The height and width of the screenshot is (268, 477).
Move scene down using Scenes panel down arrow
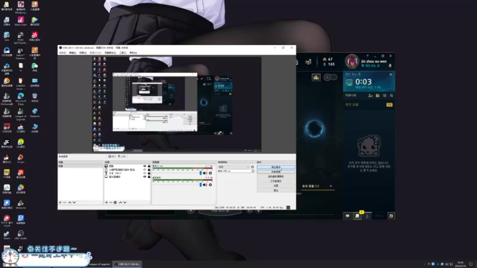[x=74, y=202]
